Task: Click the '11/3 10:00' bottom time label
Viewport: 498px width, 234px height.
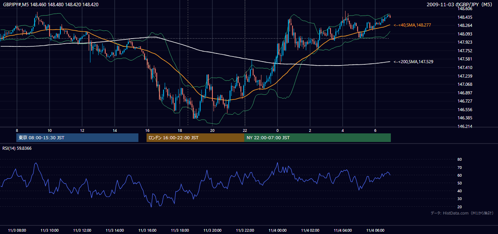Action: [x=49, y=230]
